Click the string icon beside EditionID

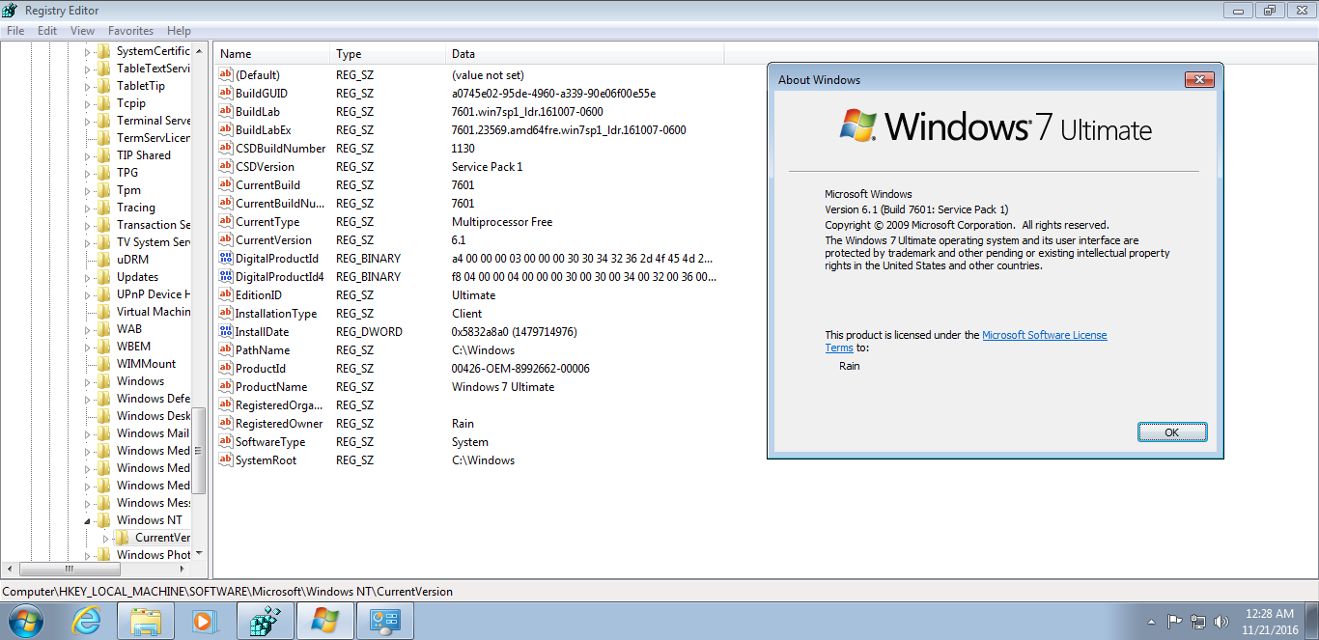tap(226, 295)
